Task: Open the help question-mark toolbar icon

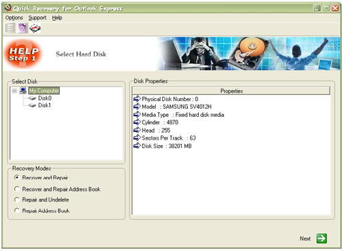Action: 23,28
